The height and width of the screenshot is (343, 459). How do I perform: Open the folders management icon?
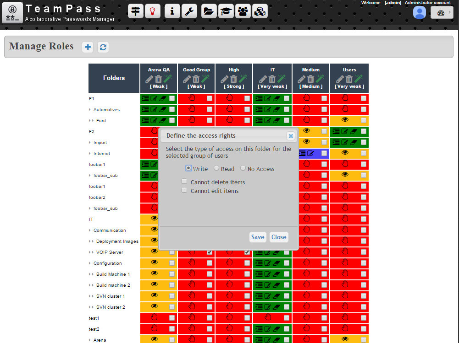pos(209,11)
